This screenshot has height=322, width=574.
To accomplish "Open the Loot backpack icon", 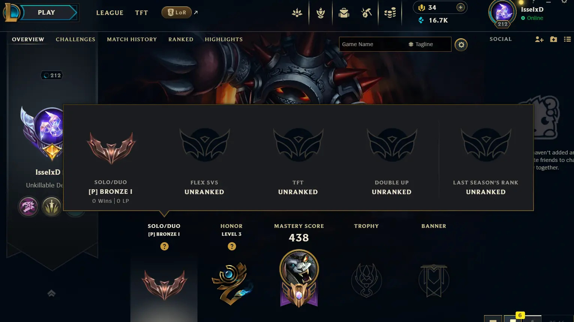I will (x=344, y=13).
